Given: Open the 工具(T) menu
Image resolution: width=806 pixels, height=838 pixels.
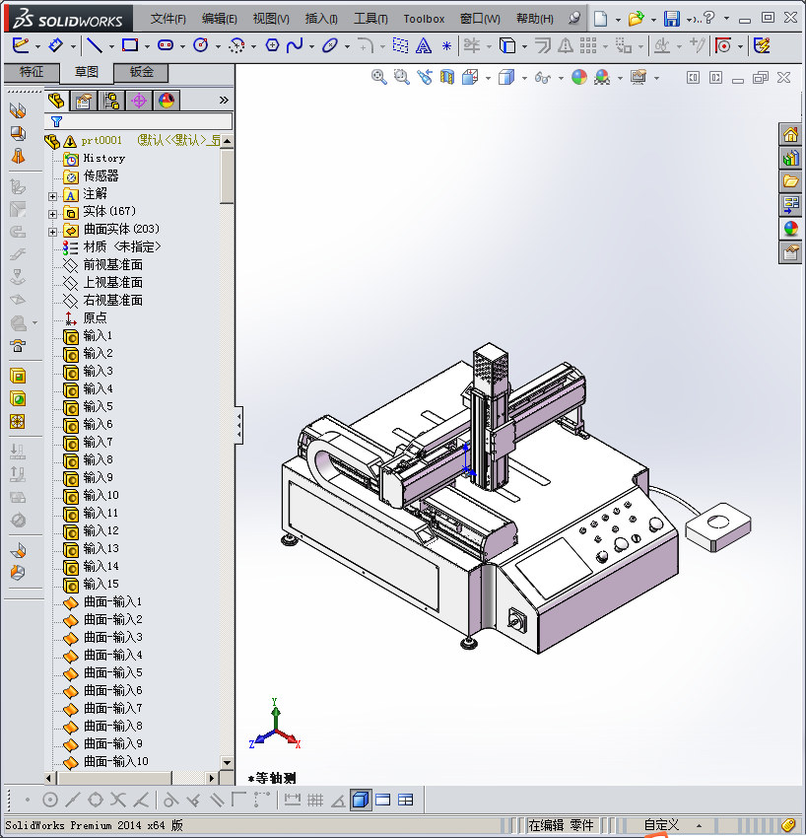Looking at the screenshot, I should (x=370, y=19).
